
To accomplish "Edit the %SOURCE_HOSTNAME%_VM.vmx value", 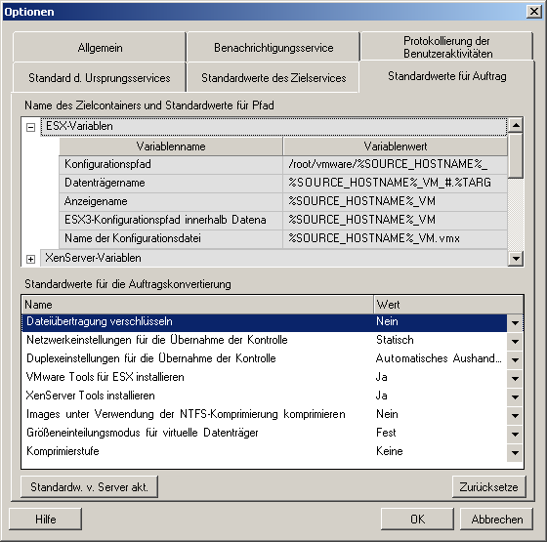I will click(x=396, y=238).
